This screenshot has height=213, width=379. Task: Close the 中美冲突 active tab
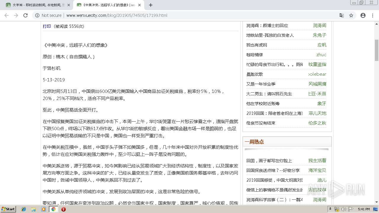pos(139,5)
